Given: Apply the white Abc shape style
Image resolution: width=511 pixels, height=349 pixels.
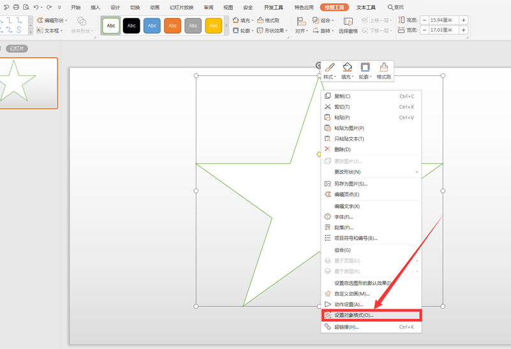Looking at the screenshot, I should [x=111, y=26].
